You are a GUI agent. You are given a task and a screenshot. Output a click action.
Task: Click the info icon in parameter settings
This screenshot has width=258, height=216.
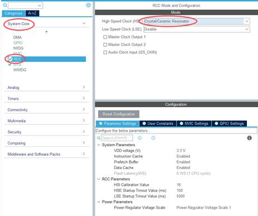[x=249, y=138]
